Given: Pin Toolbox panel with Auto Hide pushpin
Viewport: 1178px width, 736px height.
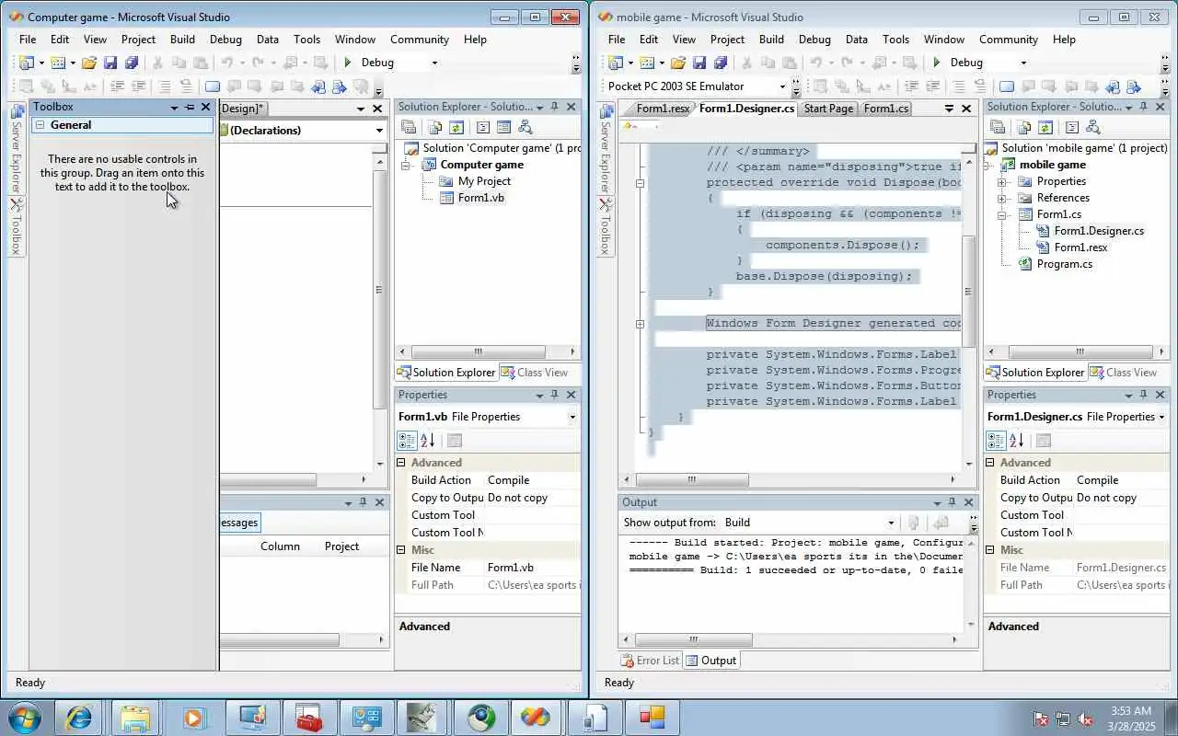Looking at the screenshot, I should coord(190,107).
